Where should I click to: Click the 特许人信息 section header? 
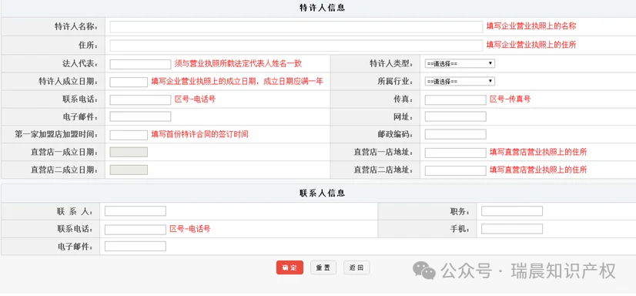click(x=322, y=8)
